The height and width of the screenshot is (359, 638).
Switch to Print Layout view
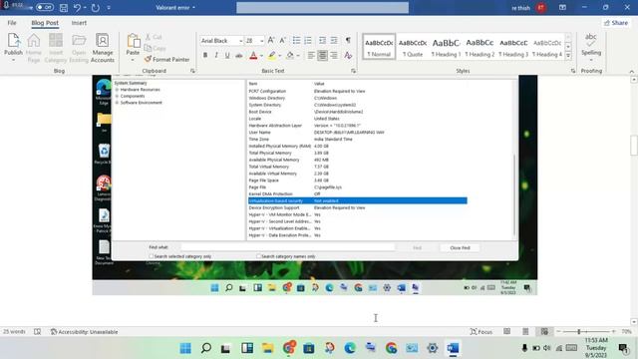(x=525, y=332)
